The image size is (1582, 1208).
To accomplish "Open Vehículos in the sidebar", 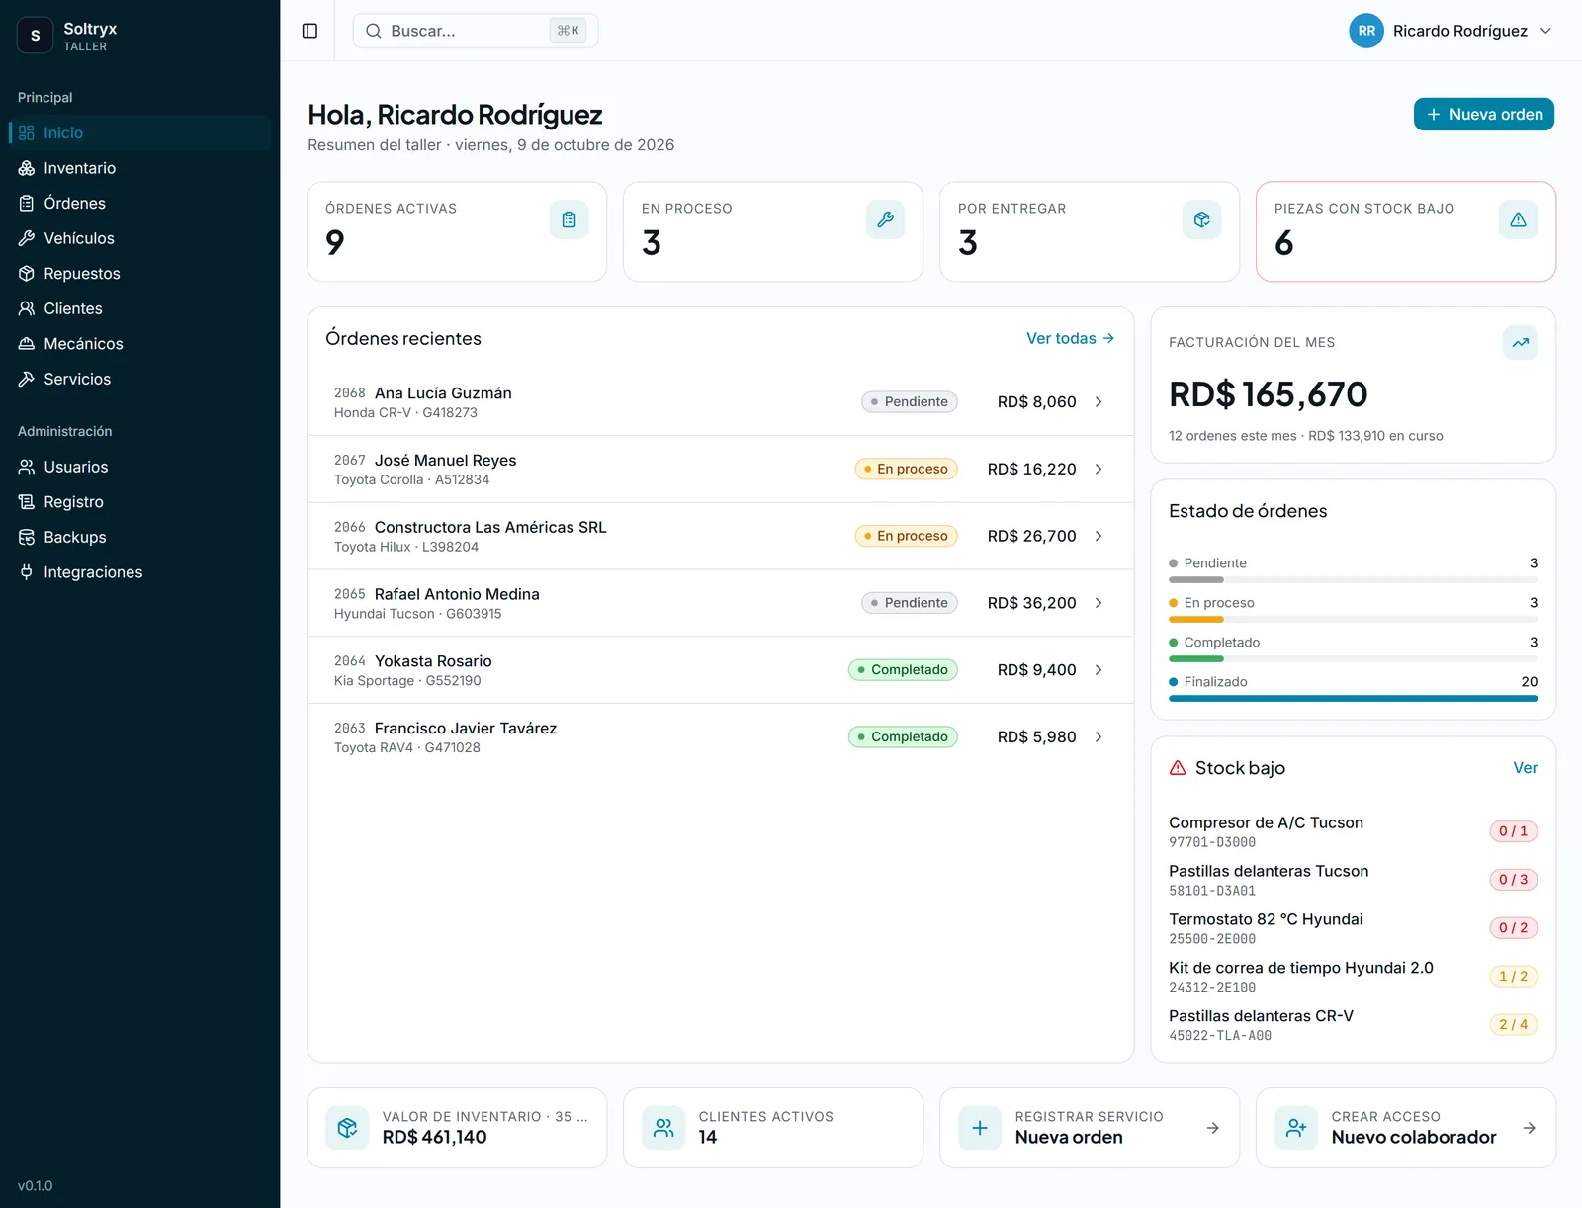I will pyautogui.click(x=139, y=238).
